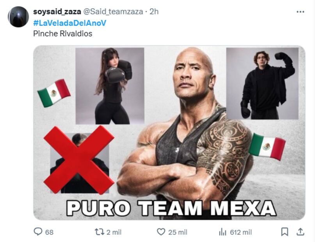This screenshot has width=315, height=242.
Task: View analytics via bar chart icon
Action: [222, 232]
